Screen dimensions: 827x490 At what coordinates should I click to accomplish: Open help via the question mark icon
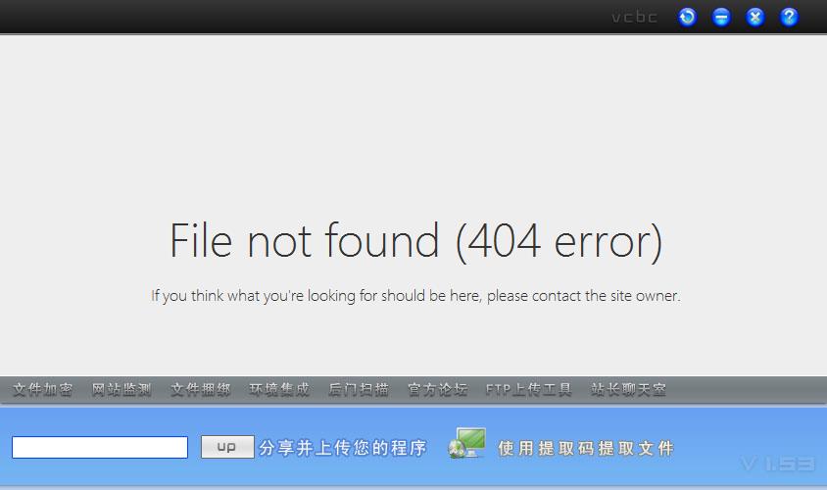coord(789,18)
